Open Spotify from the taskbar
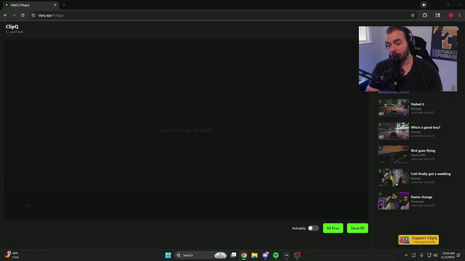 pyautogui.click(x=276, y=255)
